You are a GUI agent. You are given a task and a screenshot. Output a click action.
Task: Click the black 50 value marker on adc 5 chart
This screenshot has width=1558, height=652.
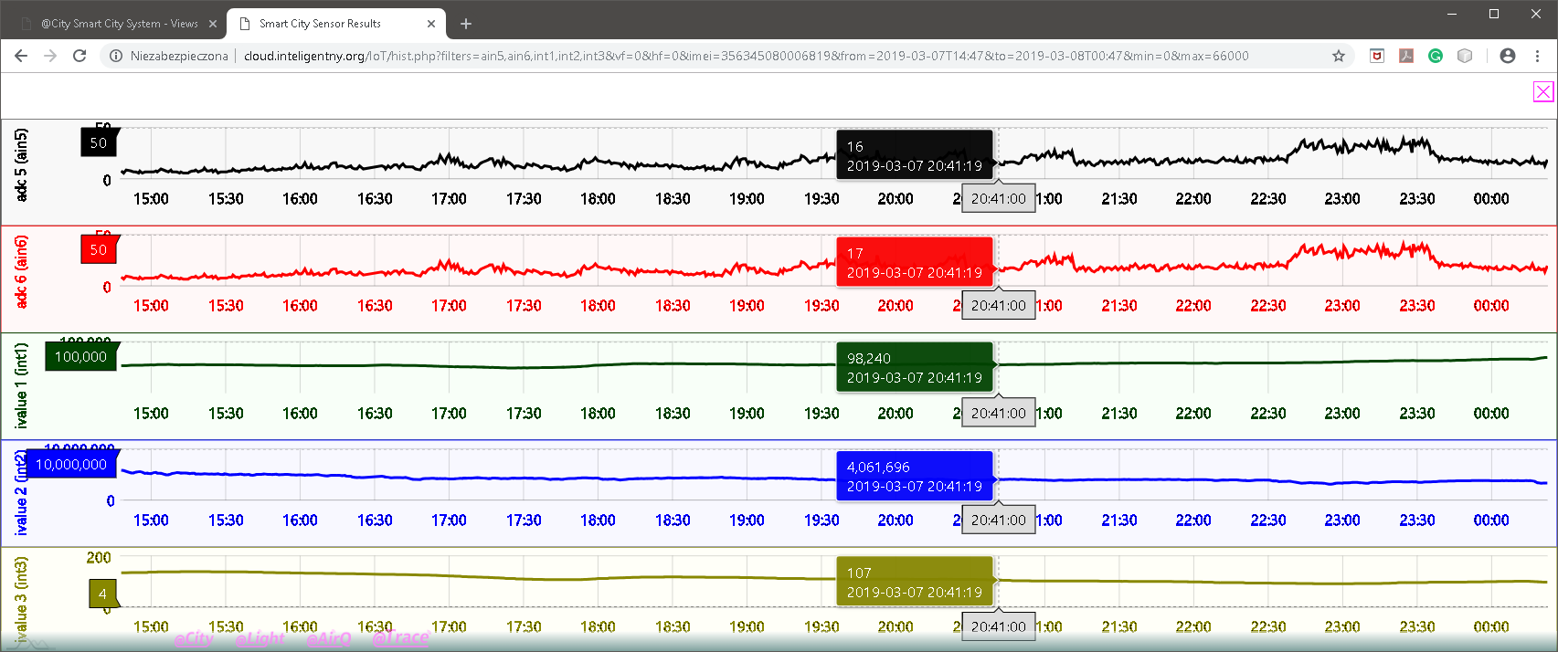(99, 142)
